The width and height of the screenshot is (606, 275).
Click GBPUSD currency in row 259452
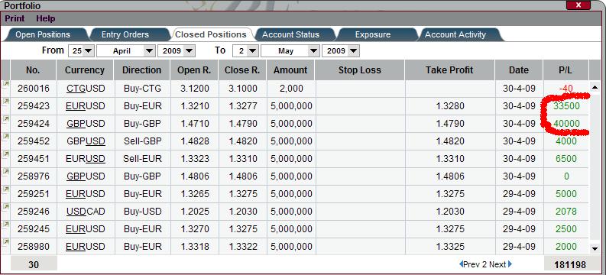[x=86, y=141]
